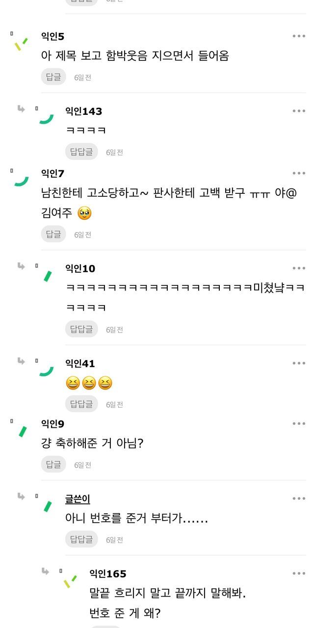
Task: Click the 익인7 username
Action: 52,173
